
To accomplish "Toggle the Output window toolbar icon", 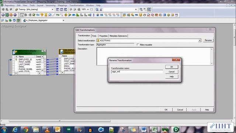I will coord(62,10).
